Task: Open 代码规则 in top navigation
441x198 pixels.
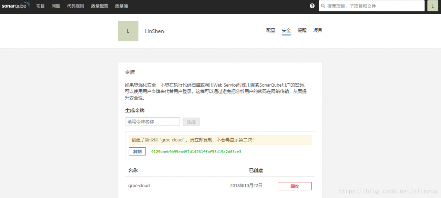Action: click(75, 6)
